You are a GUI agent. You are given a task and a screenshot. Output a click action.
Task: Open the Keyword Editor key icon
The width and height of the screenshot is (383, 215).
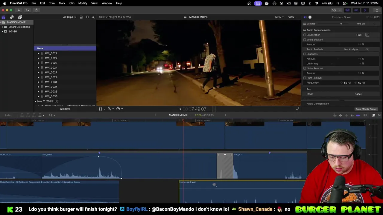(x=27, y=10)
